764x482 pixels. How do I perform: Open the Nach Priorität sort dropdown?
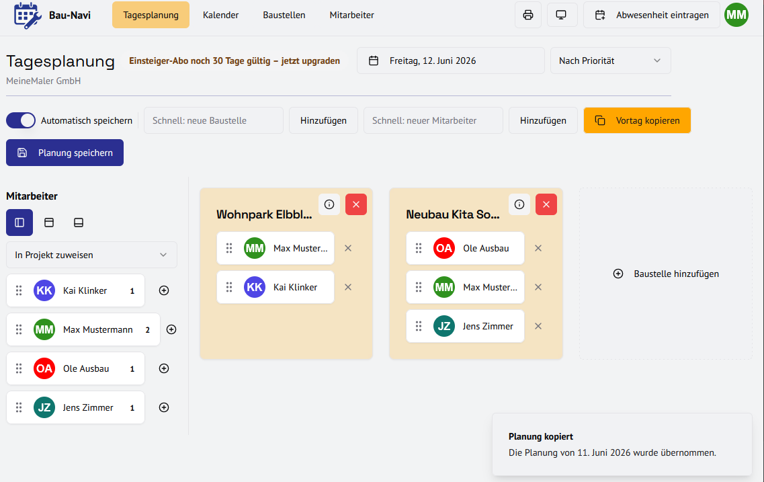[x=611, y=61]
